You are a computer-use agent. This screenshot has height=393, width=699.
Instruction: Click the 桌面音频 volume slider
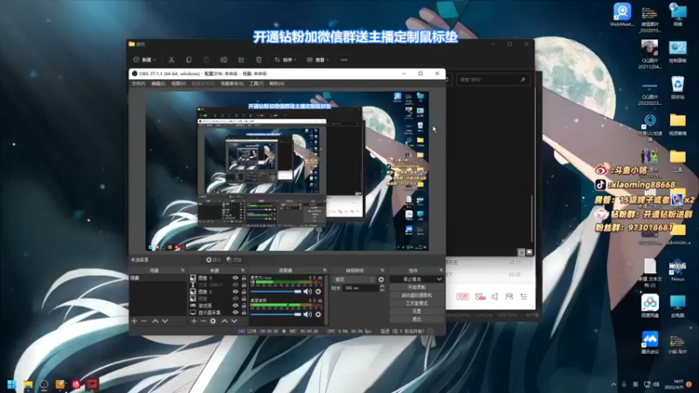[276, 314]
